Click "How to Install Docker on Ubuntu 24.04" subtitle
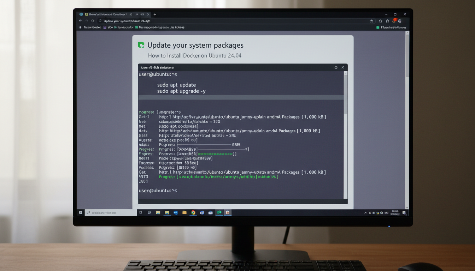The image size is (475, 271). (x=195, y=56)
